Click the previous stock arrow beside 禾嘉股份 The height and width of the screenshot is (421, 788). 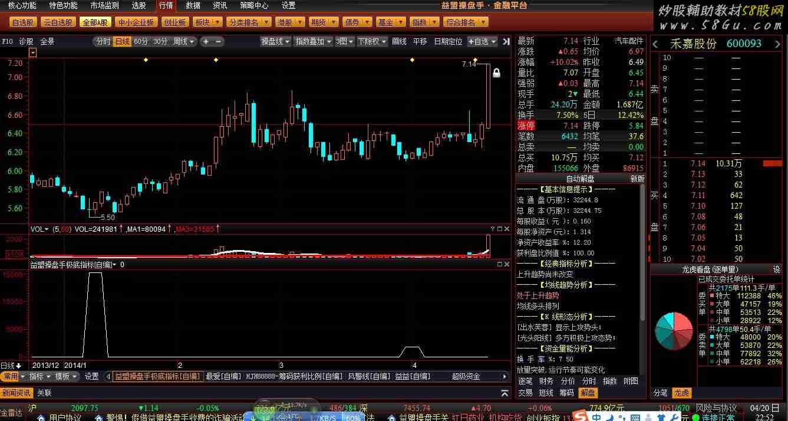[x=655, y=44]
